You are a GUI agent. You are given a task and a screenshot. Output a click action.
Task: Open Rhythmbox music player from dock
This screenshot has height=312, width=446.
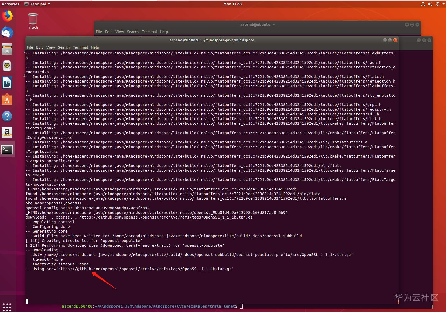(7, 66)
